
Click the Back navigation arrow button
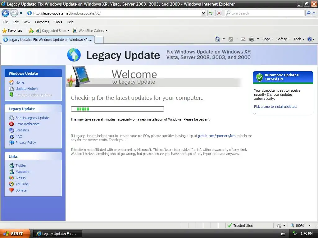6,13
